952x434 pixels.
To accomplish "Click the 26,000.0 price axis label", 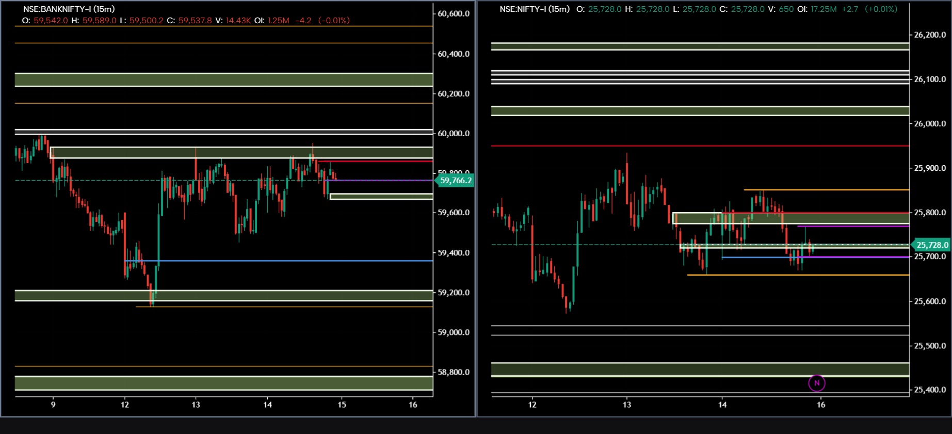I will [930, 124].
